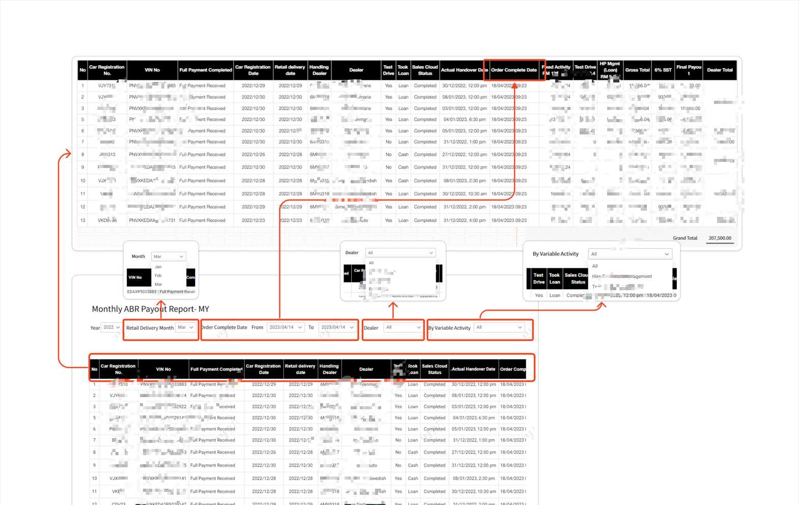The image size is (799, 505).
Task: Click Dealer header in bottom report table
Action: click(366, 369)
